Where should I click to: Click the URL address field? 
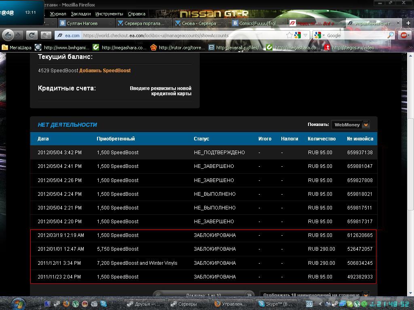[x=182, y=36]
